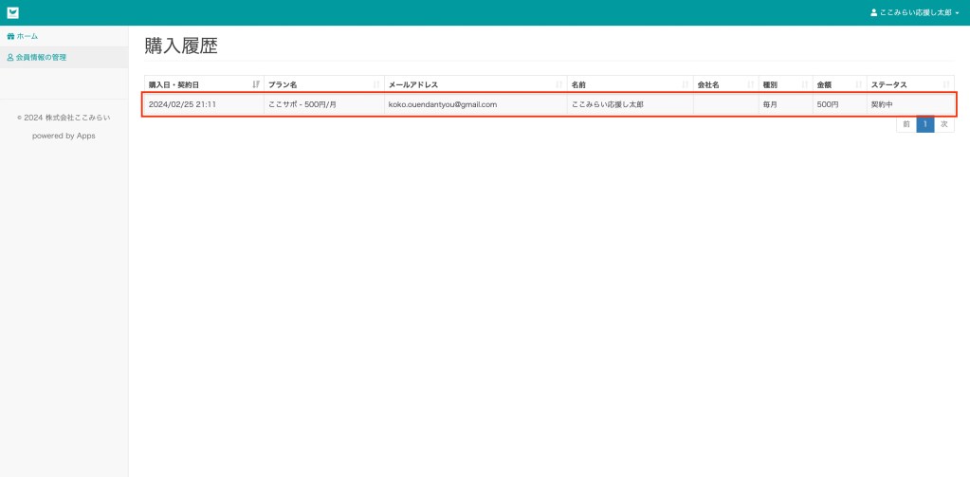
Task: Sort the table by 種別 column
Action: tap(805, 84)
